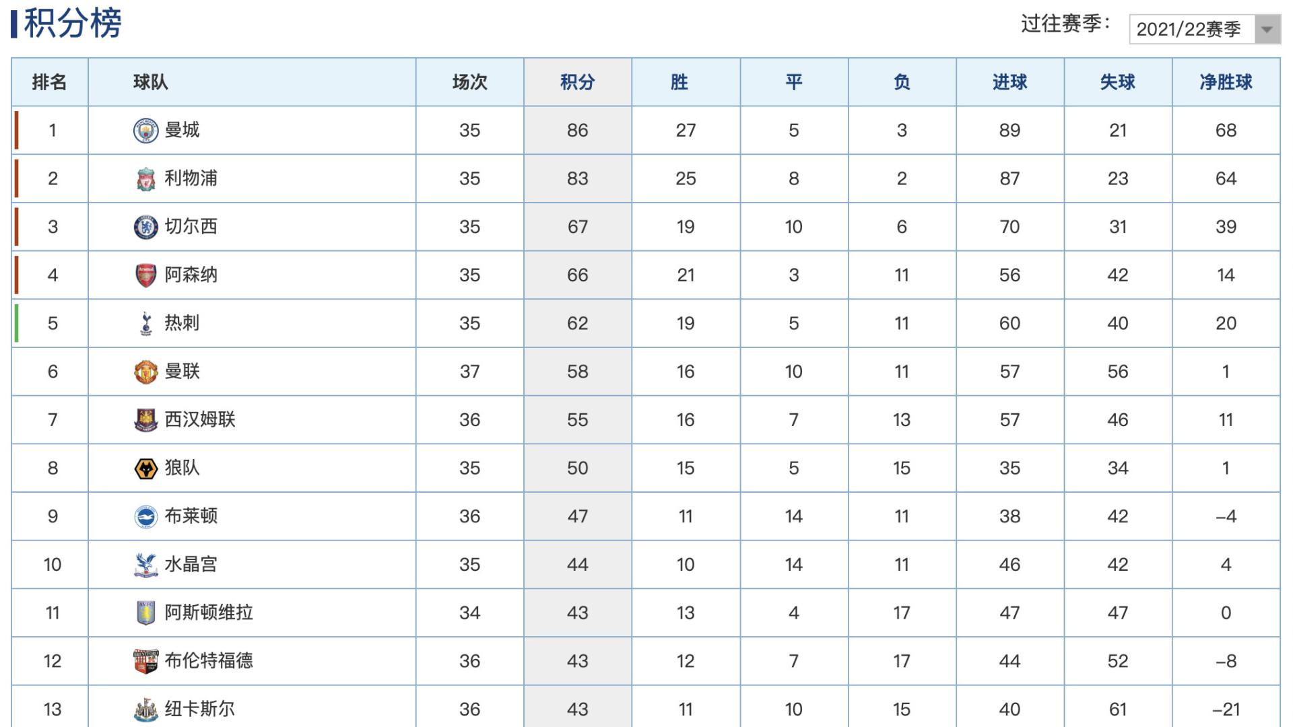1293x727 pixels.
Task: Click the Arsenal club crest icon
Action: pyautogui.click(x=145, y=275)
